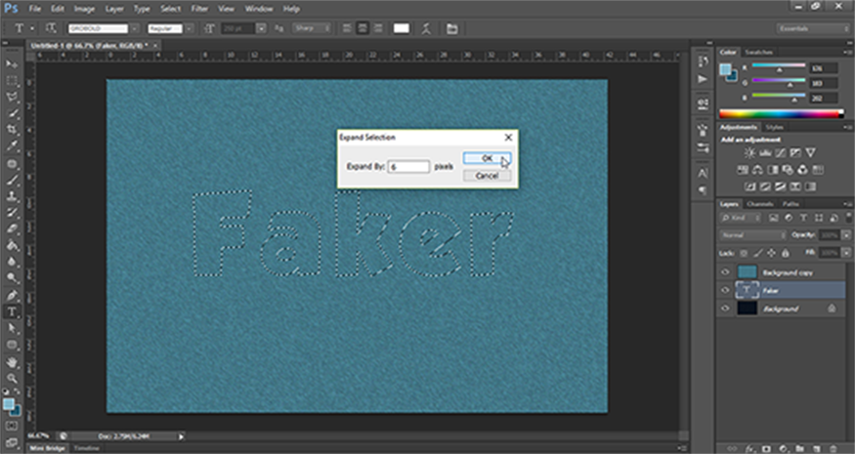Select the Path Selection tool
Viewport: 855px width, 454px height.
pos(12,328)
